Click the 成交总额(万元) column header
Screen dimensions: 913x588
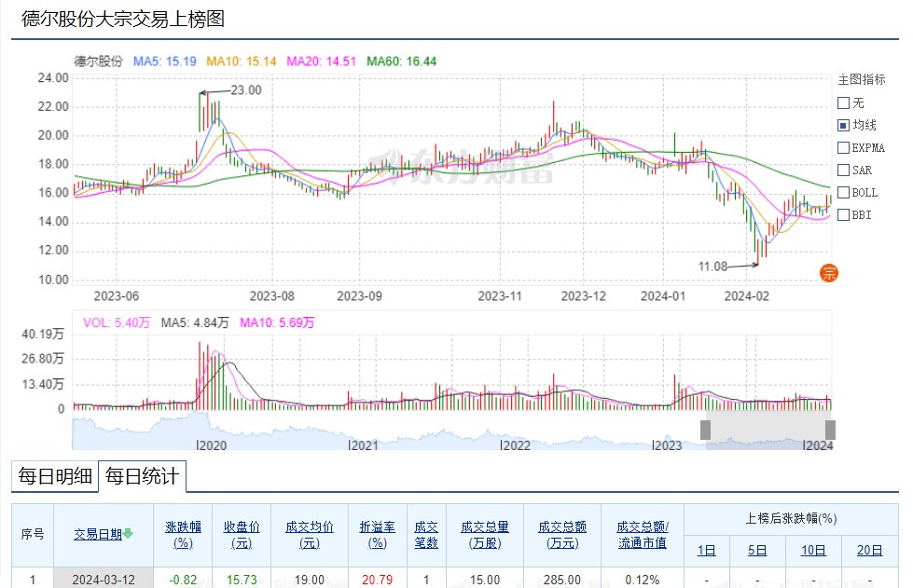562,535
